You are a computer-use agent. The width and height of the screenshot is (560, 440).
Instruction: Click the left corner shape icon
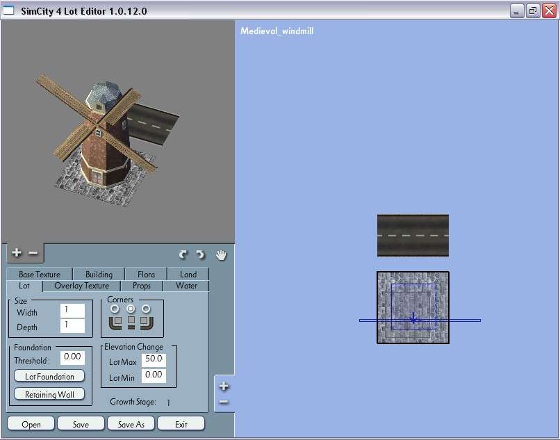pos(115,322)
